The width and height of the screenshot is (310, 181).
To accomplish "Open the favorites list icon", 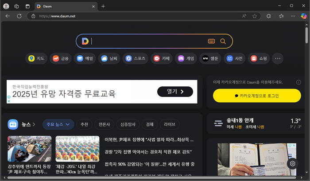I will [281, 16].
